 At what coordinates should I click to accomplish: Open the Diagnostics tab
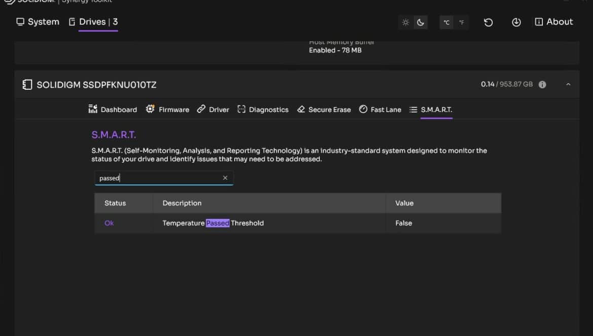[263, 109]
